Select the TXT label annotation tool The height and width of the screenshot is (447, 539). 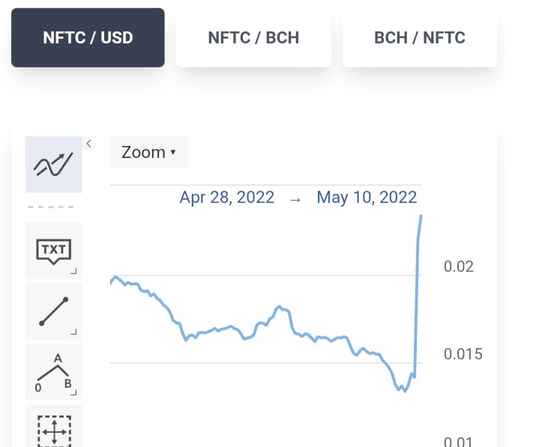point(54,251)
